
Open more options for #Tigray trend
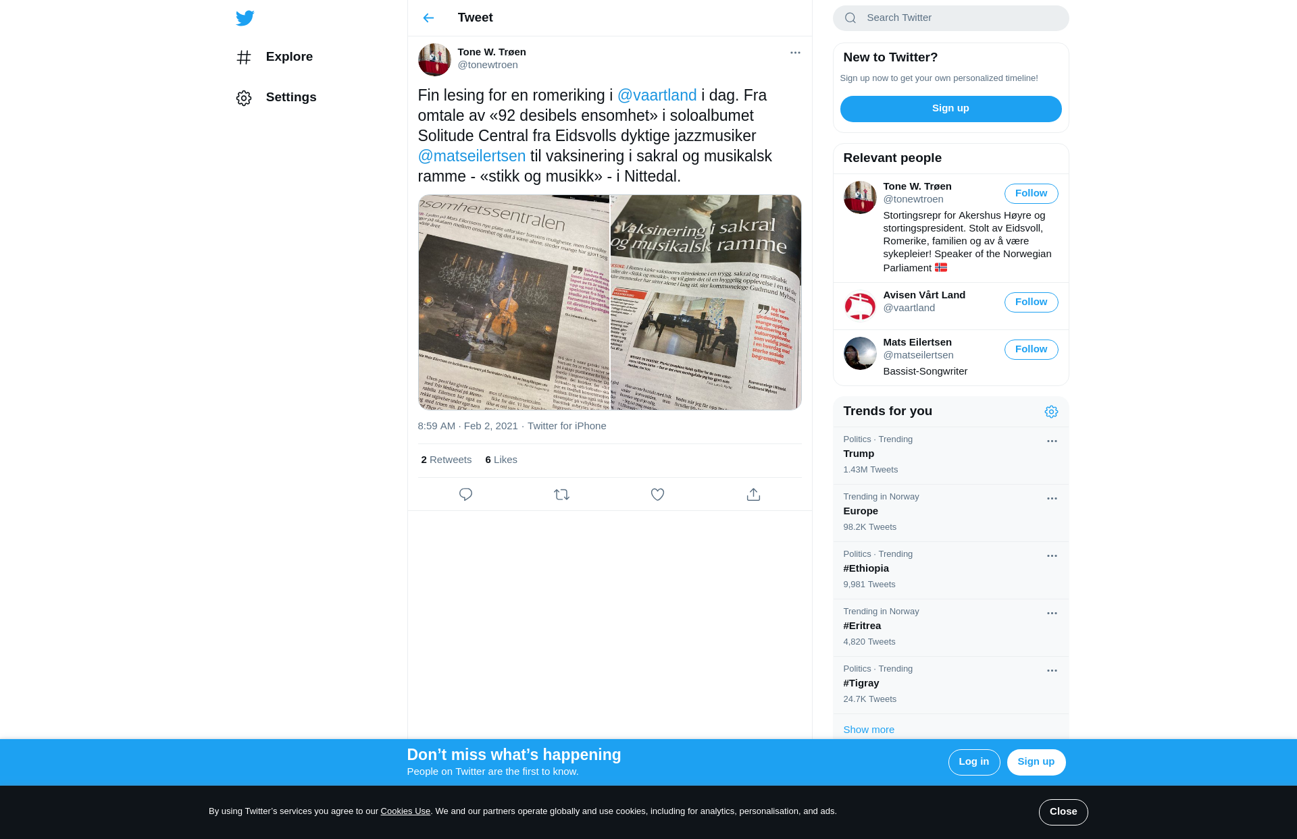point(1052,671)
